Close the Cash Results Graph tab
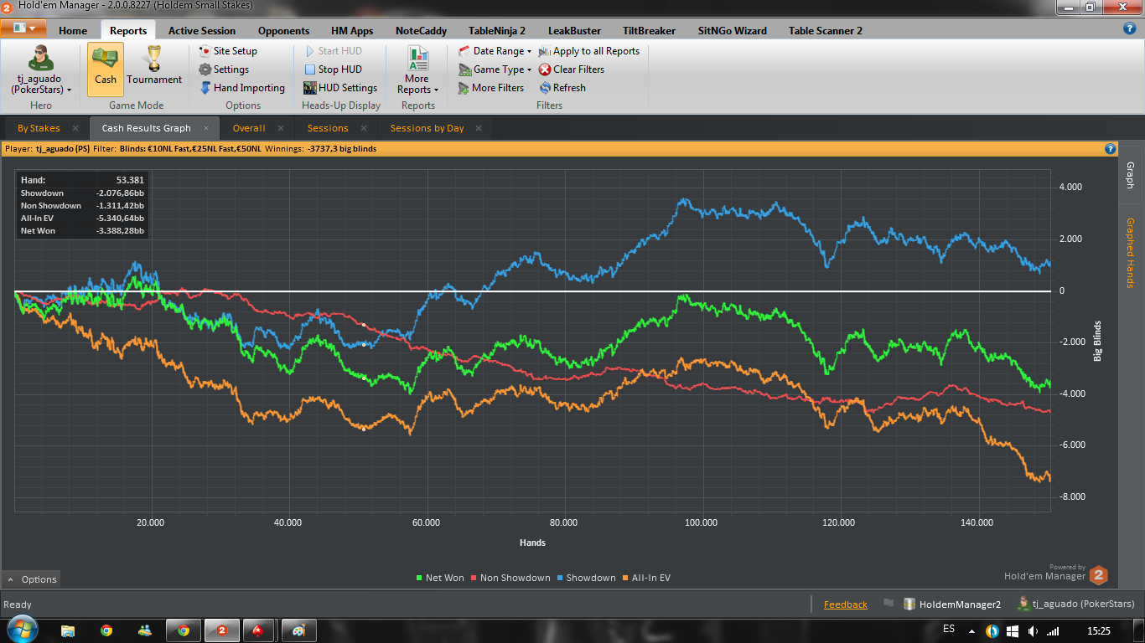The width and height of the screenshot is (1145, 643). coord(206,128)
